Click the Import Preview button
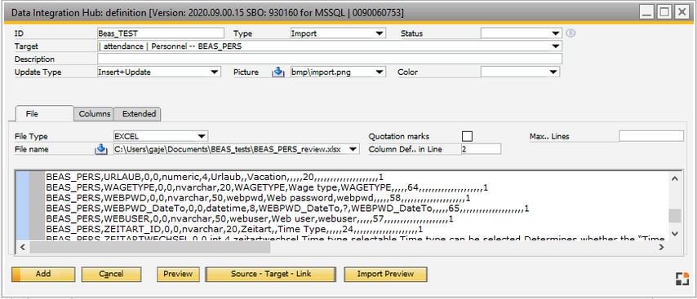 [x=385, y=275]
